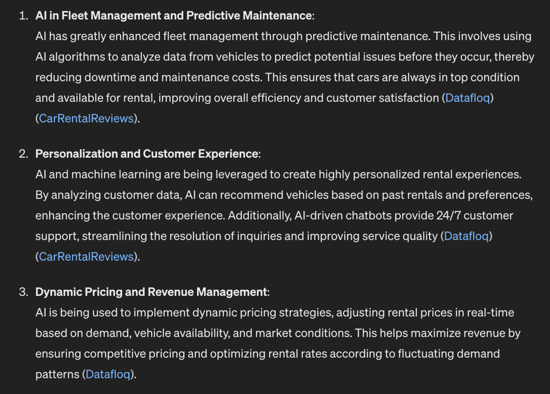Click "Dynamic Pricing and Revenue Management" heading

151,292
